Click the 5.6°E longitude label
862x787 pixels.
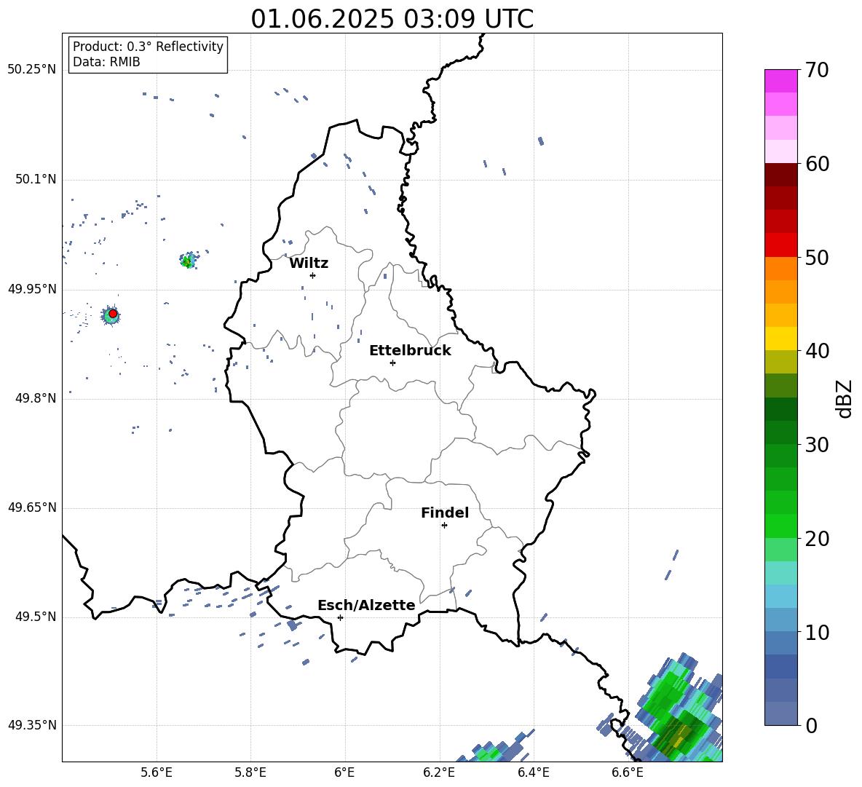click(x=157, y=772)
